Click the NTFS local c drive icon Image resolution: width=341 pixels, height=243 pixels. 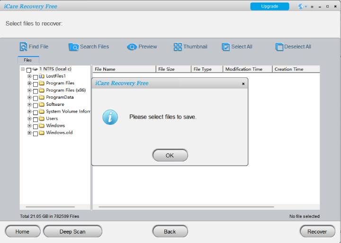pyautogui.click(x=35, y=69)
